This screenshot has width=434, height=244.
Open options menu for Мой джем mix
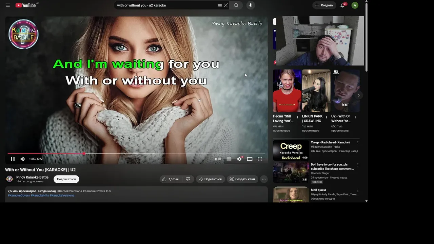pos(358,190)
